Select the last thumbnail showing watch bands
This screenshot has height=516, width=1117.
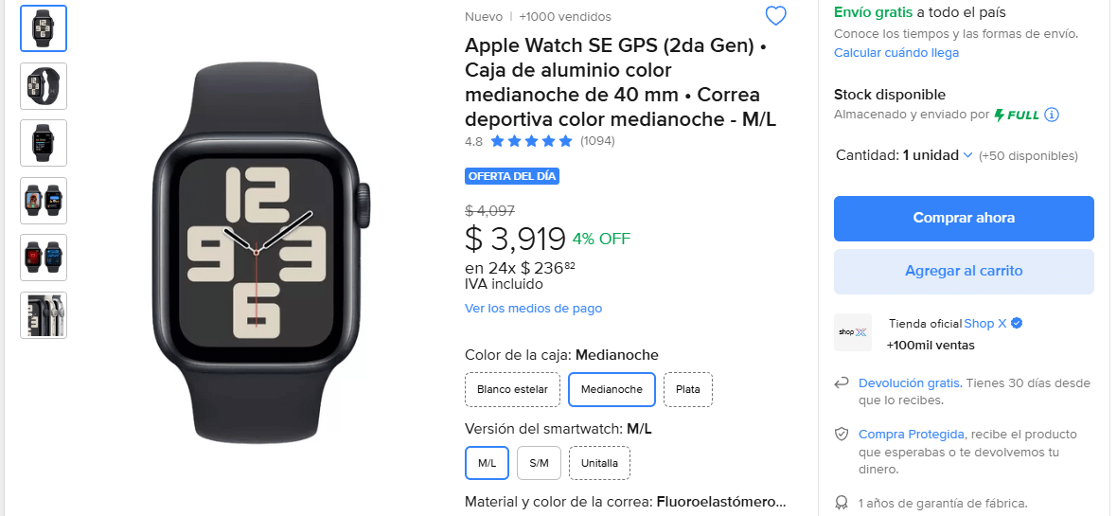[x=44, y=314]
